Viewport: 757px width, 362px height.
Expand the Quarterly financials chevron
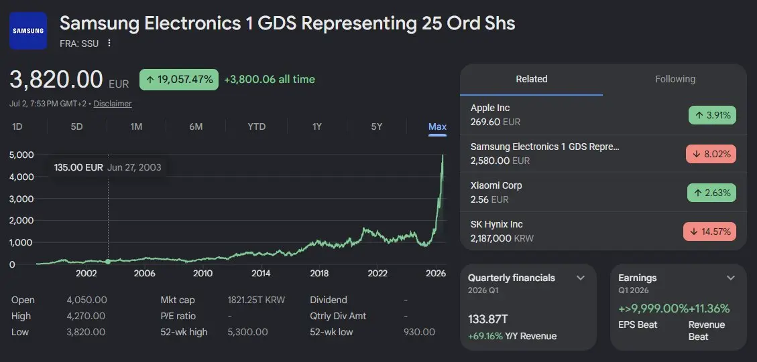[x=581, y=278]
